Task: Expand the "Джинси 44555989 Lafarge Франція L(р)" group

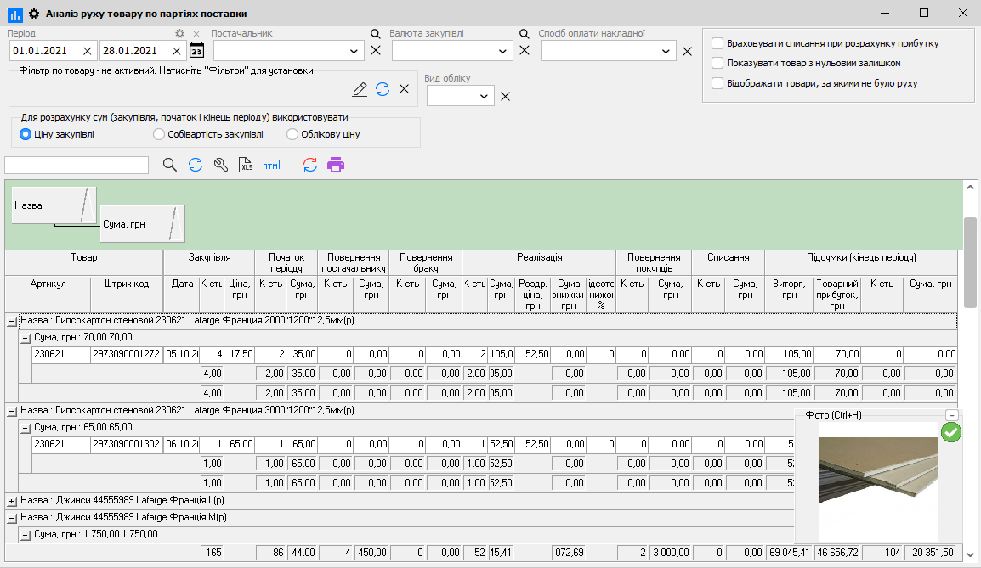Action: [x=11, y=501]
